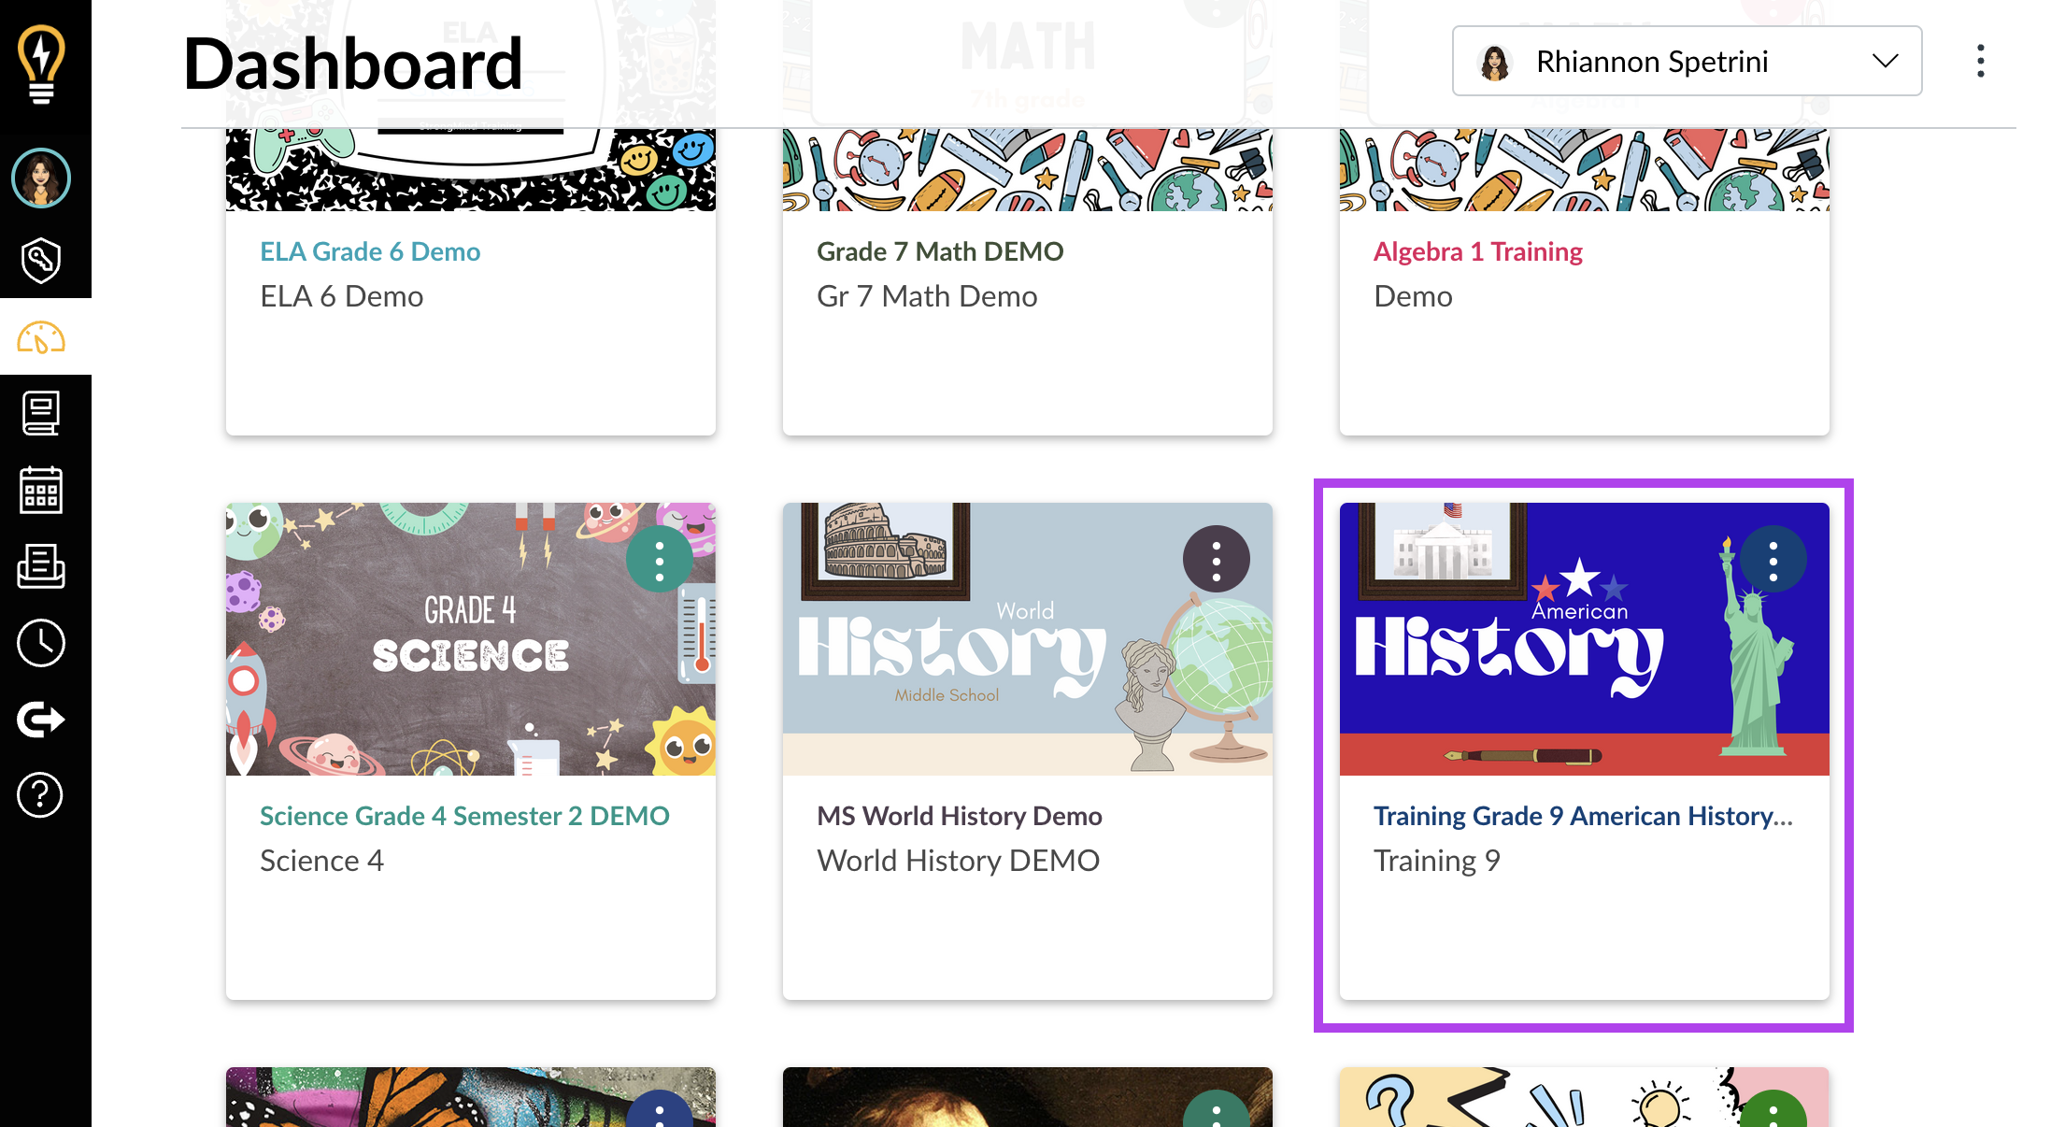Open Dashboard options three-dot menu
This screenshot has width=2065, height=1127.
click(x=1981, y=61)
